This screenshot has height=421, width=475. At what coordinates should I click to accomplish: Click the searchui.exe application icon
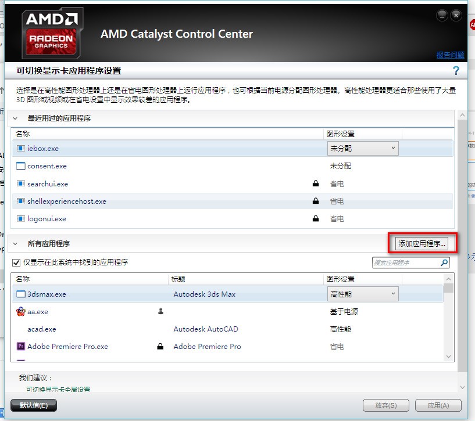click(x=20, y=183)
